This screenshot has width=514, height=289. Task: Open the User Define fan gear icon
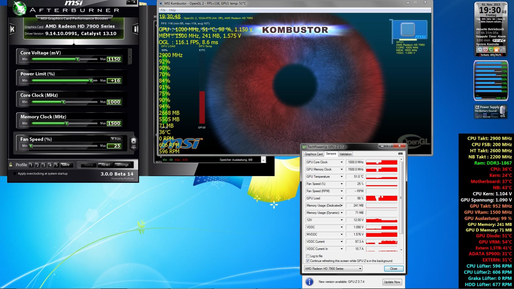[133, 143]
